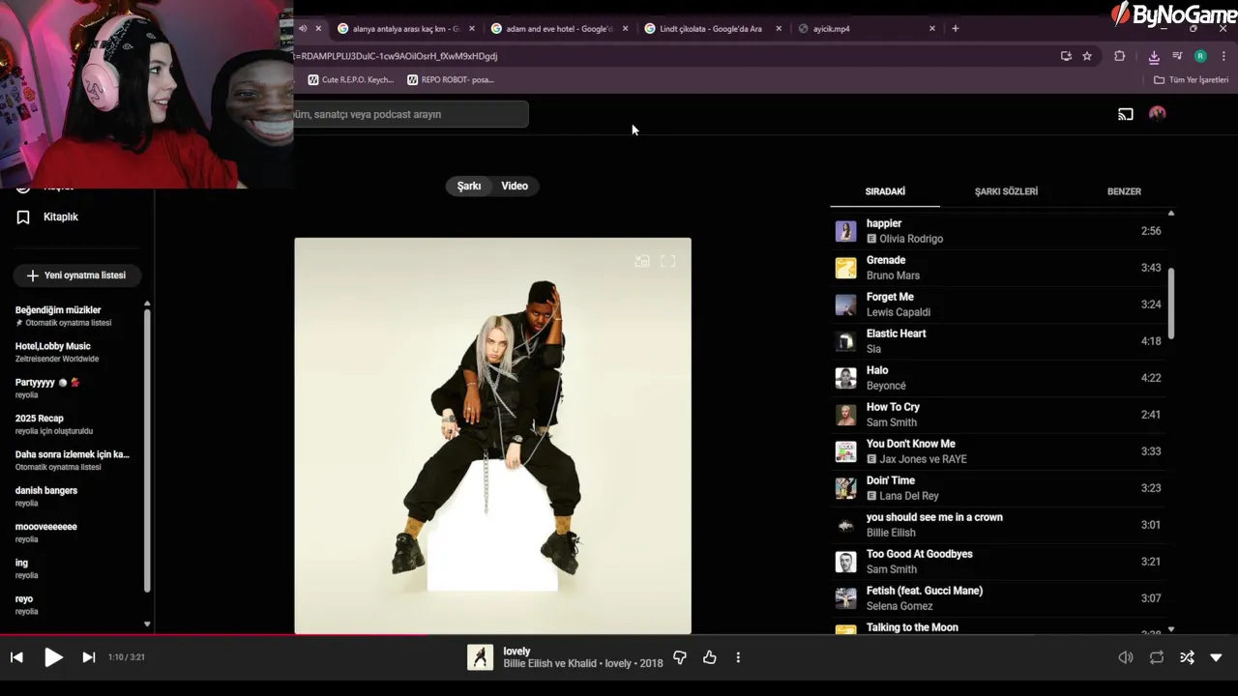Click the search field for songs and artists
The image size is (1238, 696).
point(411,114)
